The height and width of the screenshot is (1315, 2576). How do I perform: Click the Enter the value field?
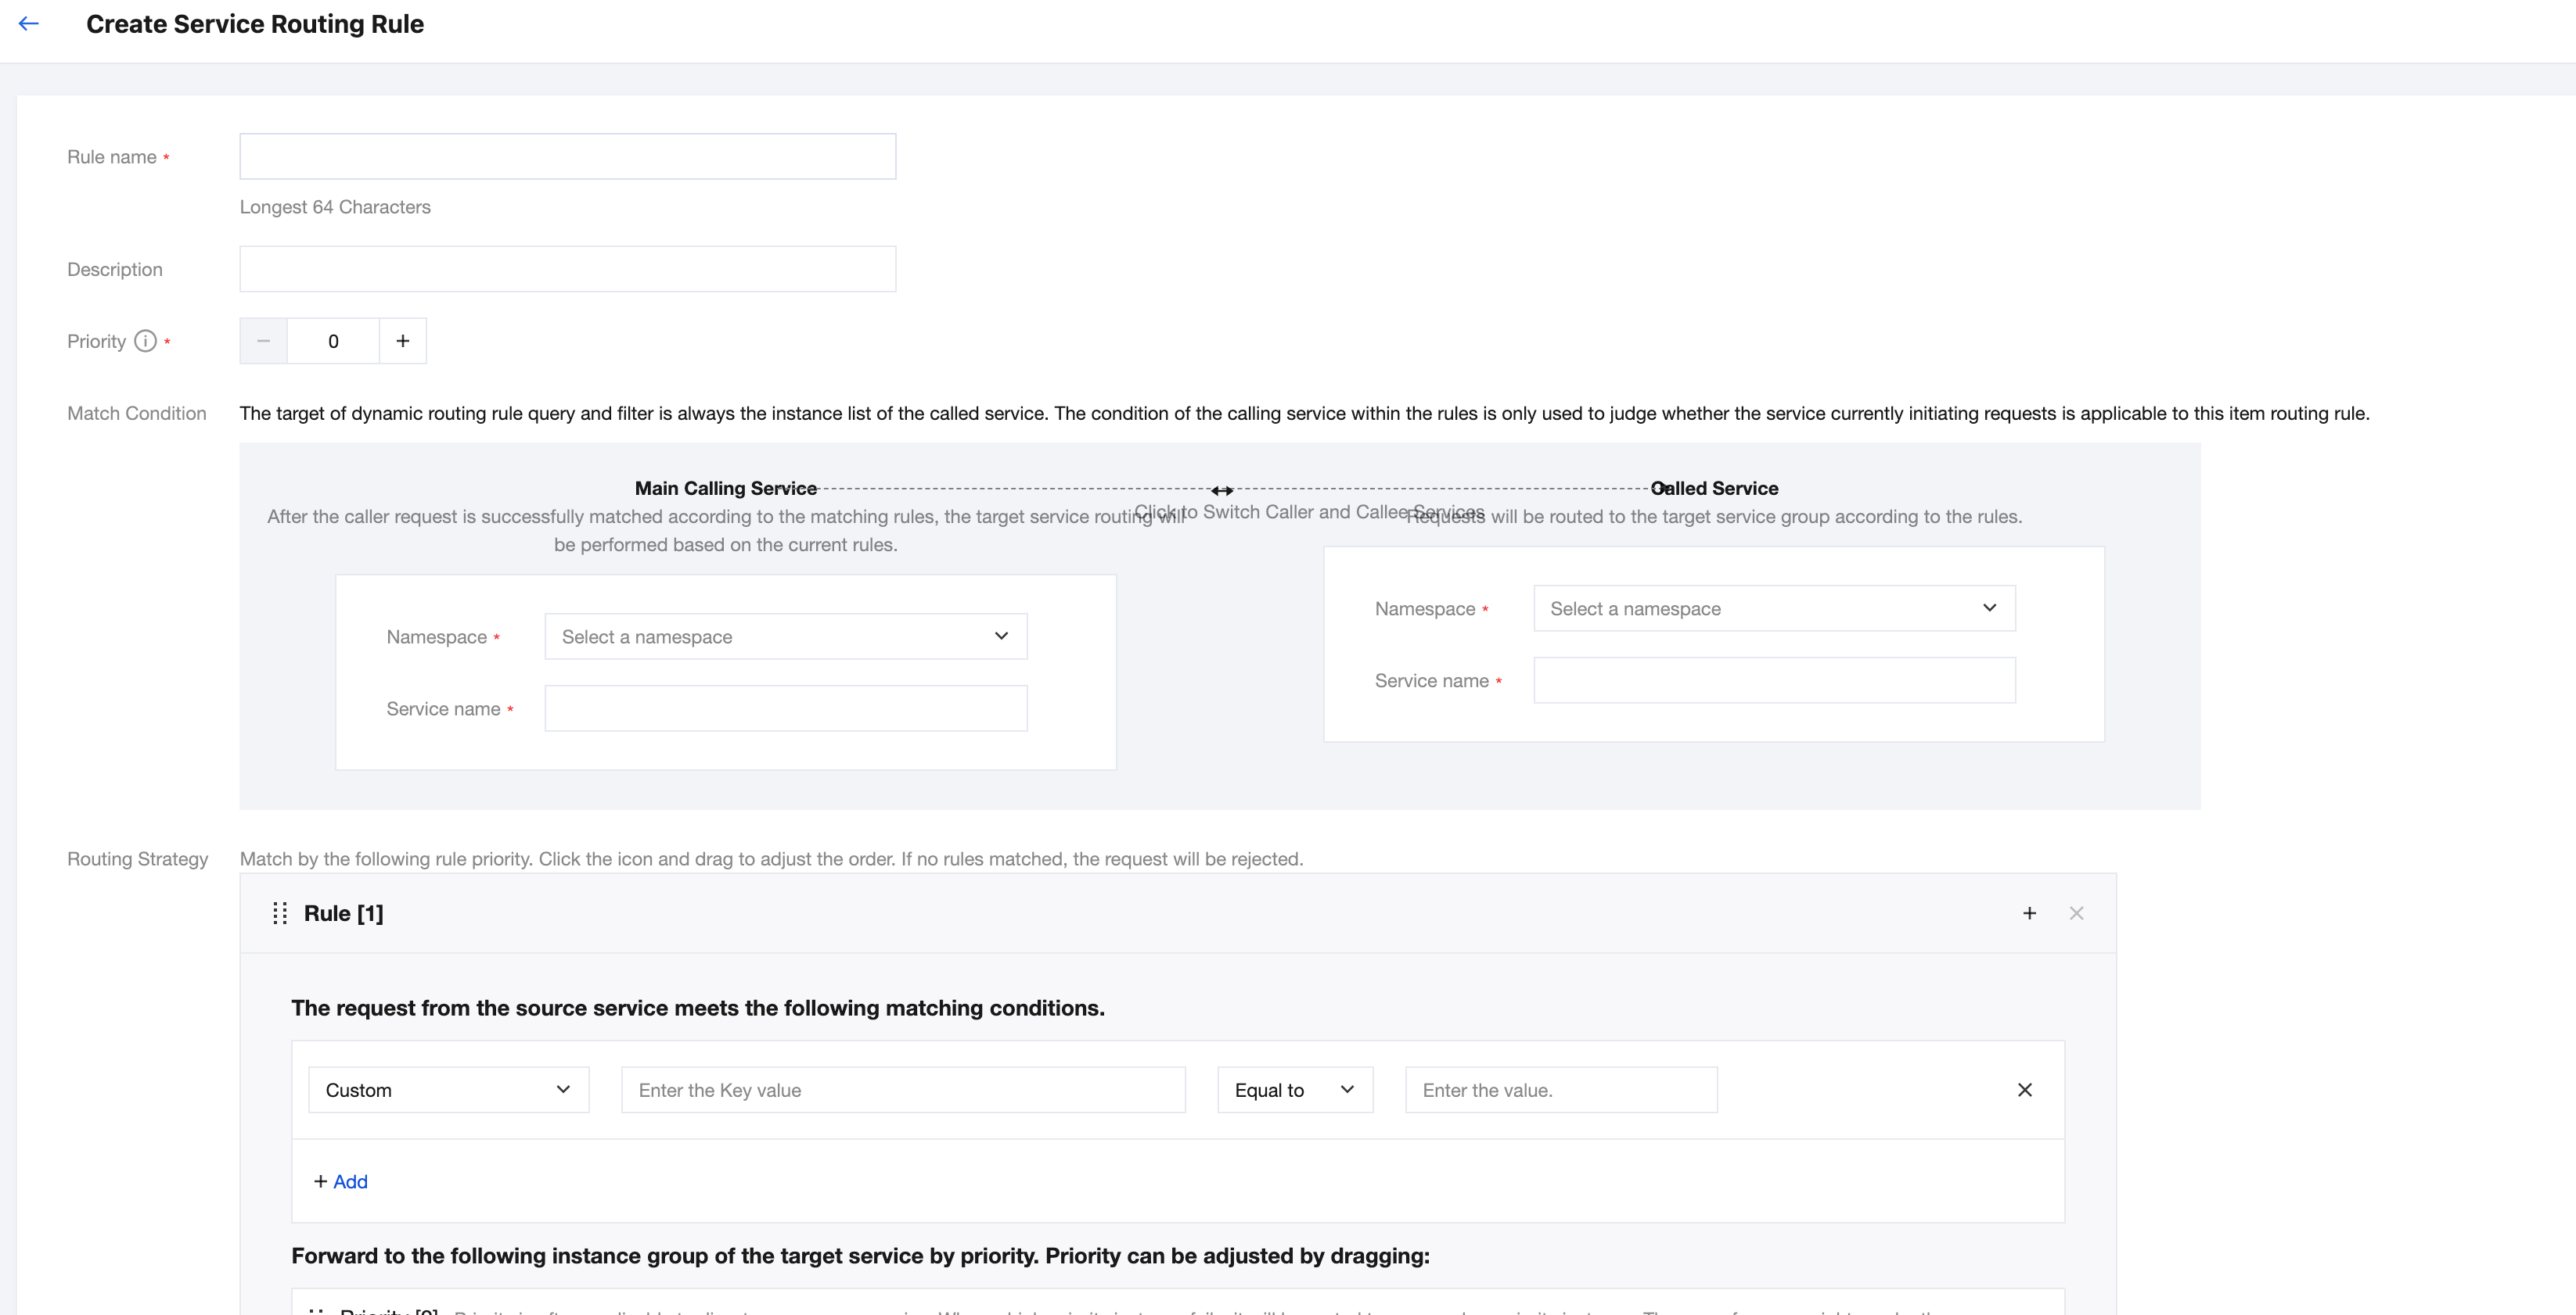click(1561, 1090)
